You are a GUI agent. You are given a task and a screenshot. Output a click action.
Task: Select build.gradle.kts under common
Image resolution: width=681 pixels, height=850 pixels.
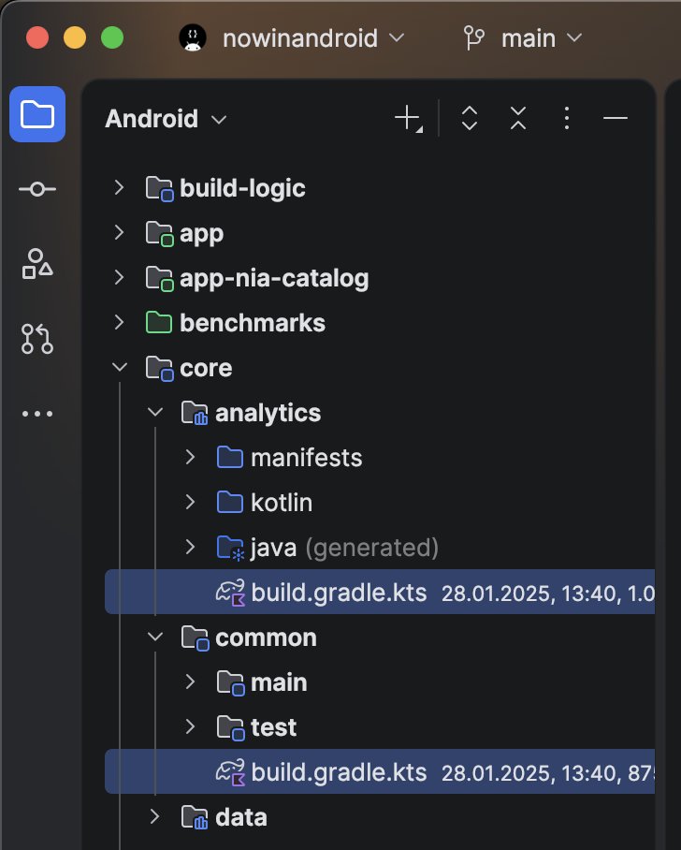tap(340, 772)
